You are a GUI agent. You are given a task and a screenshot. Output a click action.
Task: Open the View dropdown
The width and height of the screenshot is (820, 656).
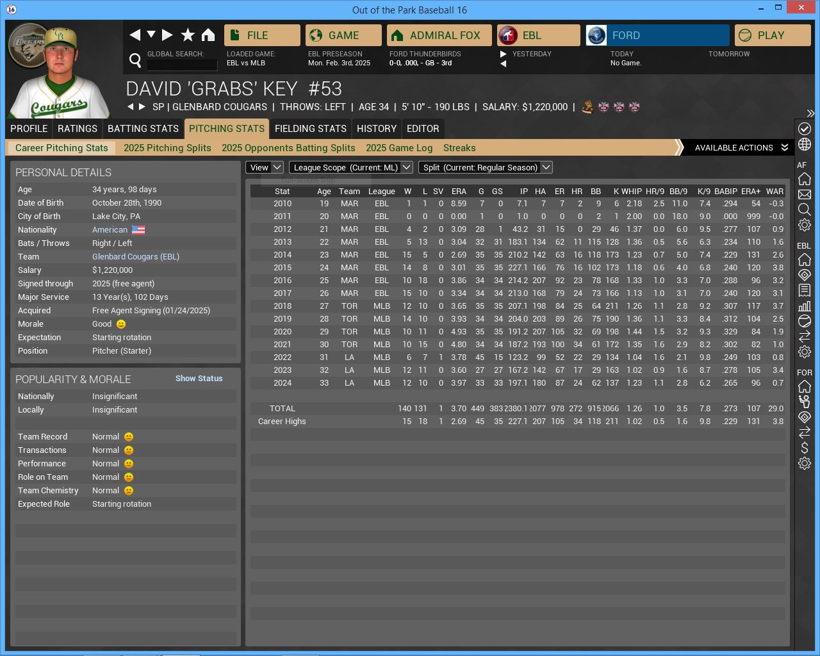point(265,167)
